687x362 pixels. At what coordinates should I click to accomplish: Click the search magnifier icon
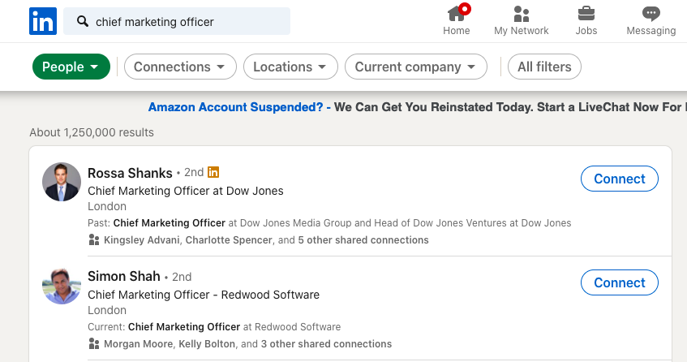pos(82,22)
